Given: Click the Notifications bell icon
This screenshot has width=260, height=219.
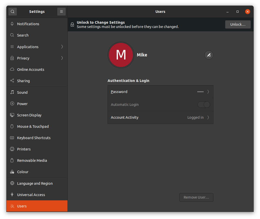Looking at the screenshot, I should coord(12,24).
